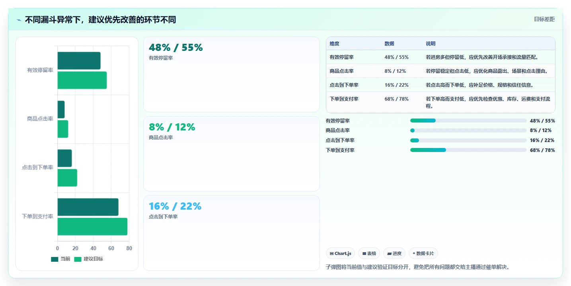
Task: Click the 目标差距 label in the header
Action: (x=544, y=19)
